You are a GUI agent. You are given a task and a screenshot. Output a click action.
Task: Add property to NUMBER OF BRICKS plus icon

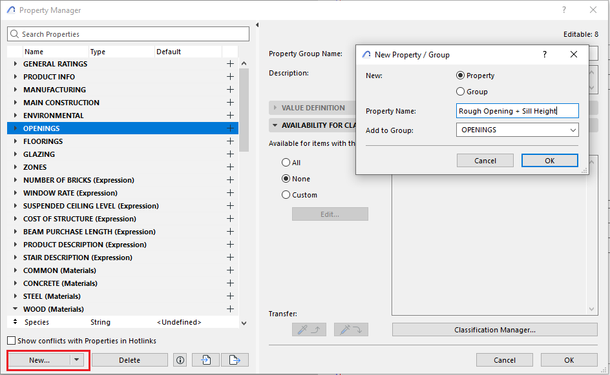230,180
